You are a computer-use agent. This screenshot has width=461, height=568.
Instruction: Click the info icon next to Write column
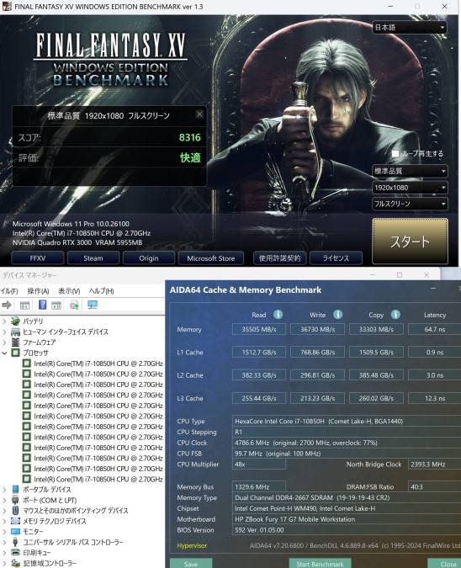(x=338, y=315)
